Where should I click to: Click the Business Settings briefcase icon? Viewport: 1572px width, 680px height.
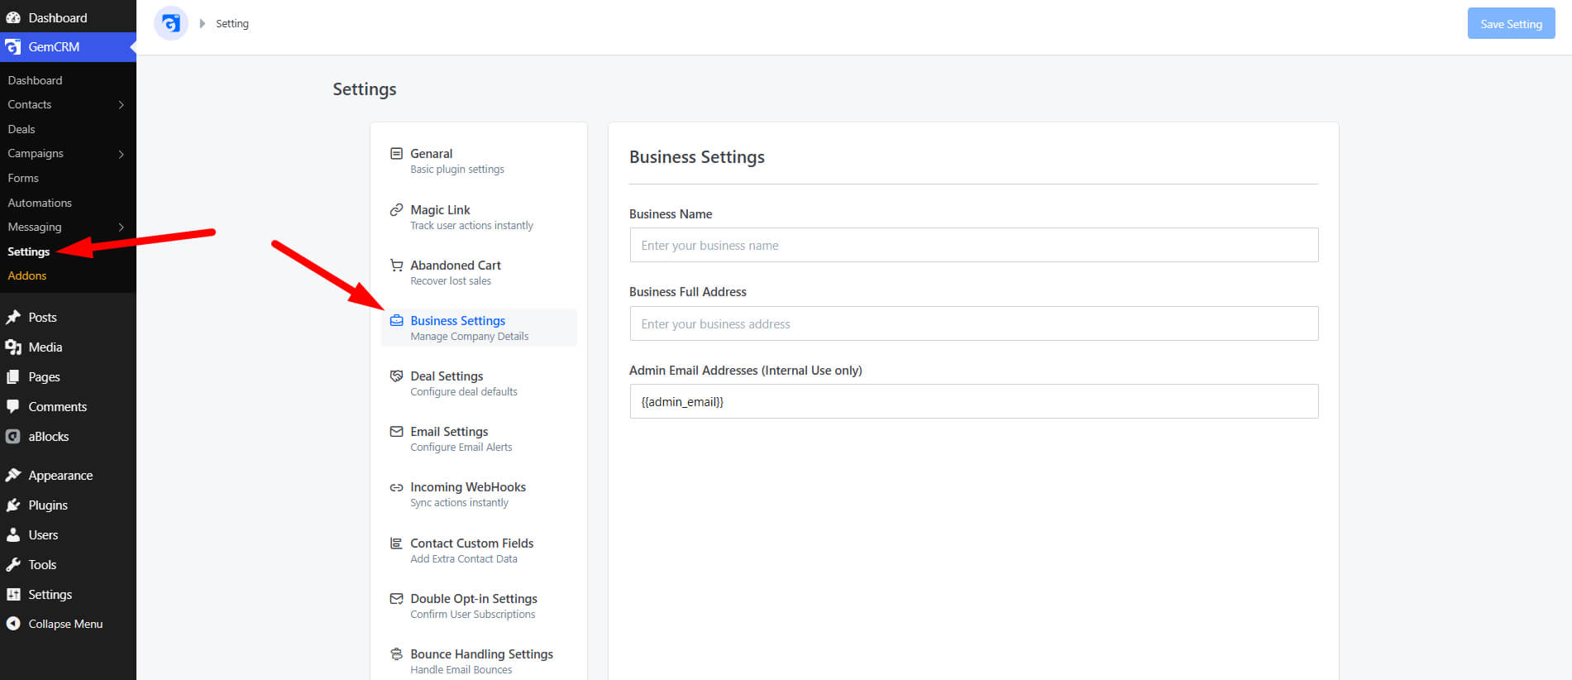[396, 321]
